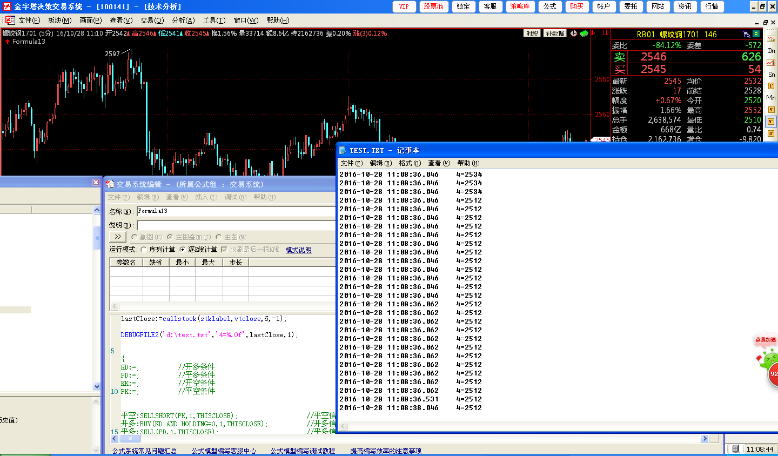Open the 公式模型编写客服中心 link
The width and height of the screenshot is (778, 456).
(x=224, y=451)
